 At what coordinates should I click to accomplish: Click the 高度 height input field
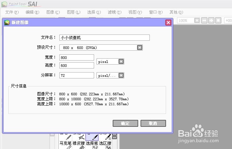[77, 65]
